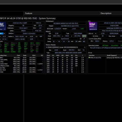The image size is (122, 122).
Task: Click the memory chip icon button
Action: (84, 36)
